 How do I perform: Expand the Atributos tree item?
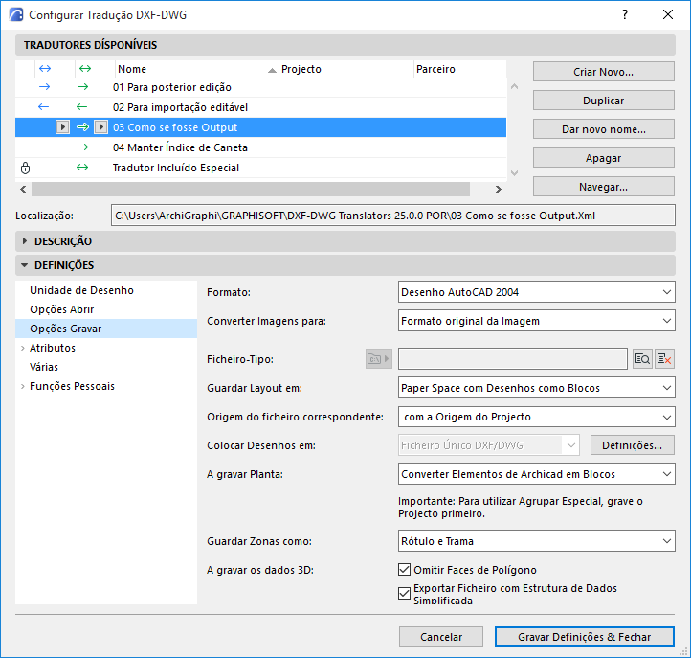[x=22, y=348]
